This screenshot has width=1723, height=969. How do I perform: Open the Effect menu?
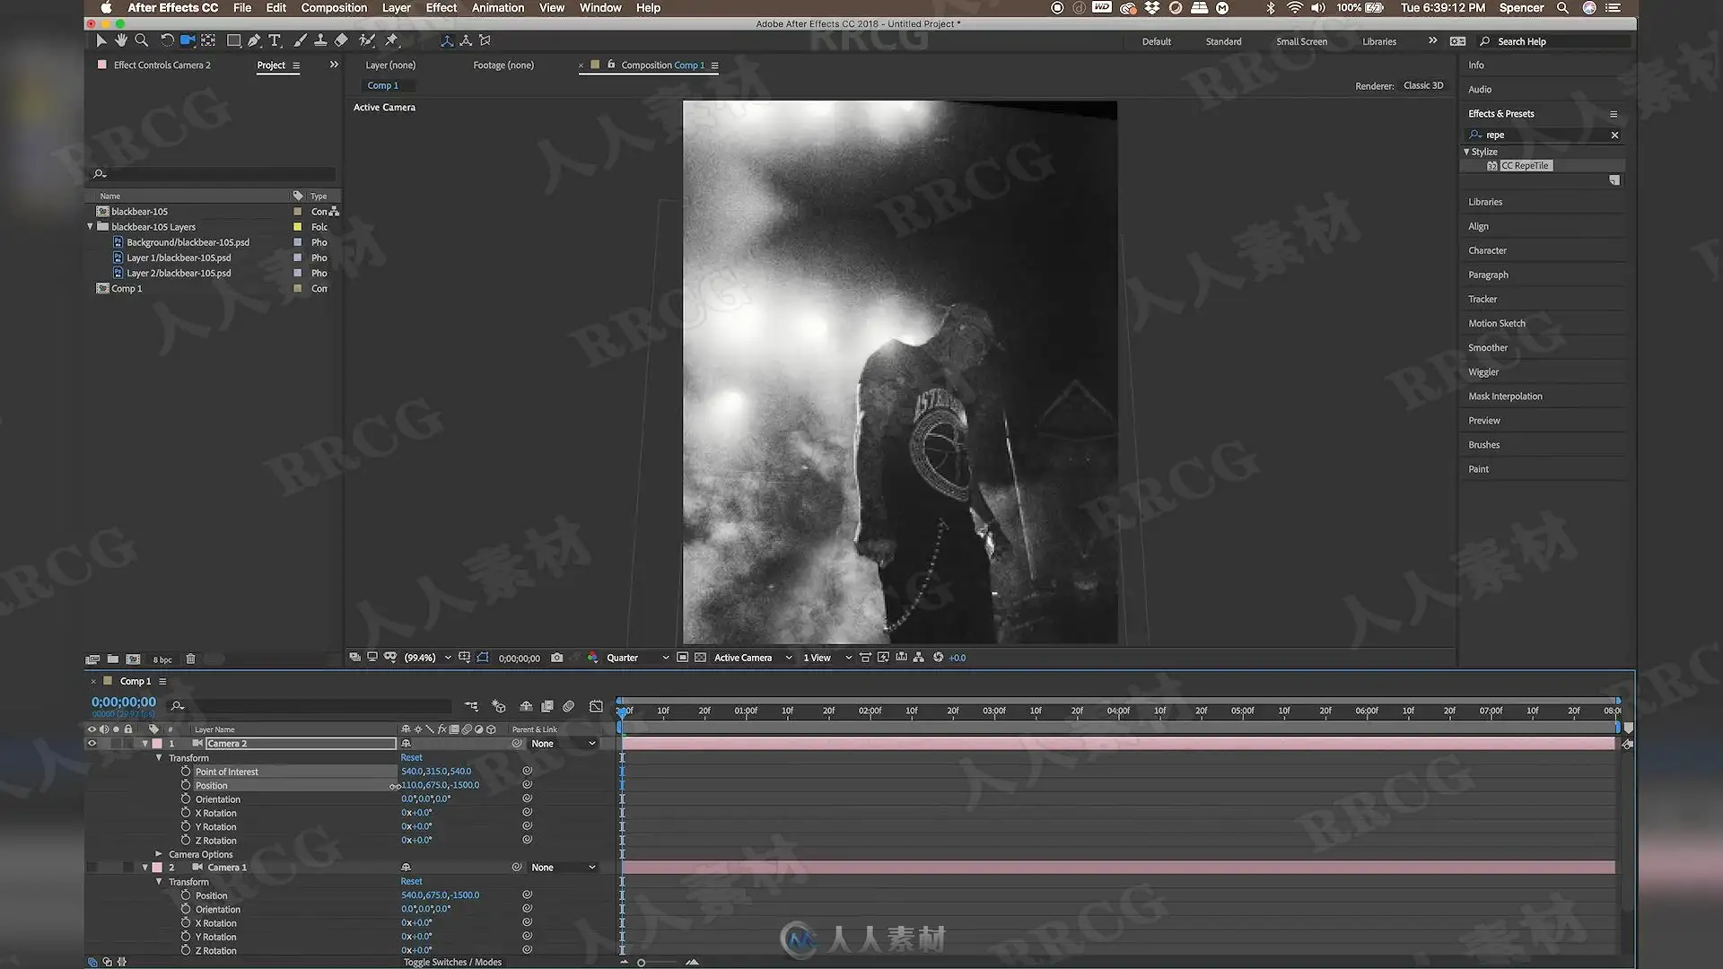[x=441, y=8]
